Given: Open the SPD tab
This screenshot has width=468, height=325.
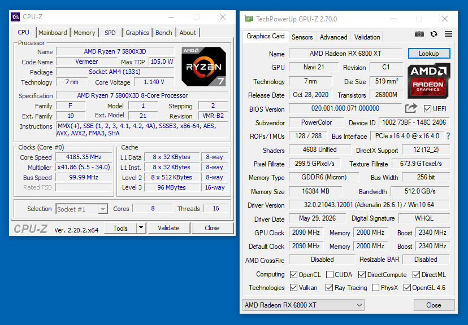Looking at the screenshot, I should (110, 33).
